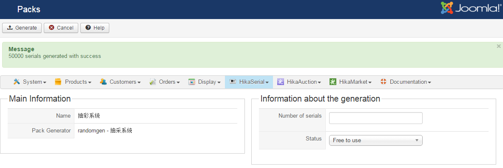This screenshot has height=168, width=503.
Task: Open the HikaAuction menu
Action: coord(299,82)
